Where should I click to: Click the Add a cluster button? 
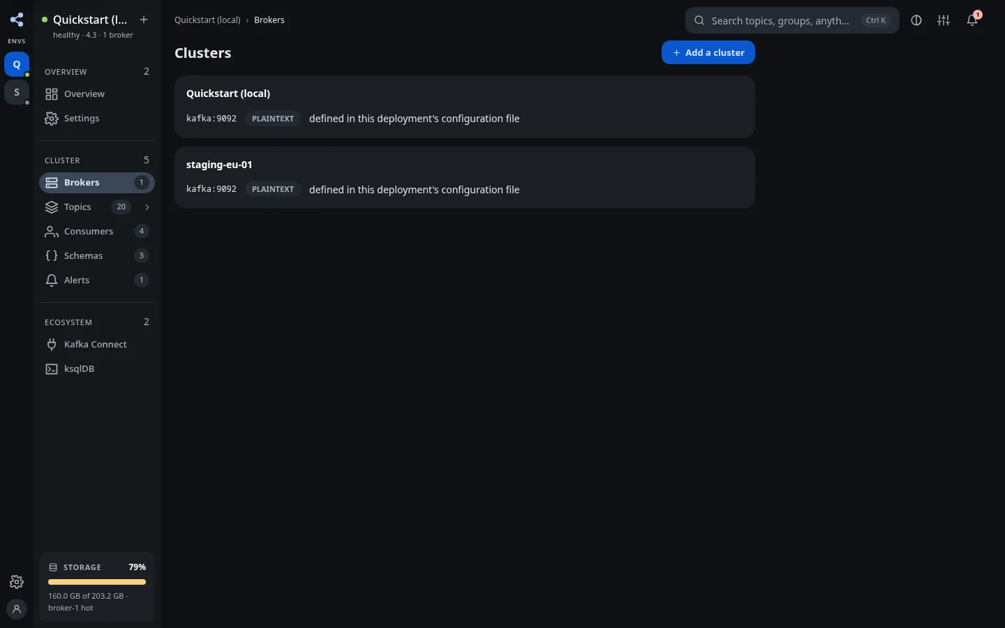(708, 52)
